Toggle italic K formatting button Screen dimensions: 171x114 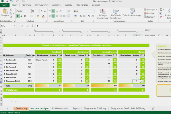click(21, 16)
